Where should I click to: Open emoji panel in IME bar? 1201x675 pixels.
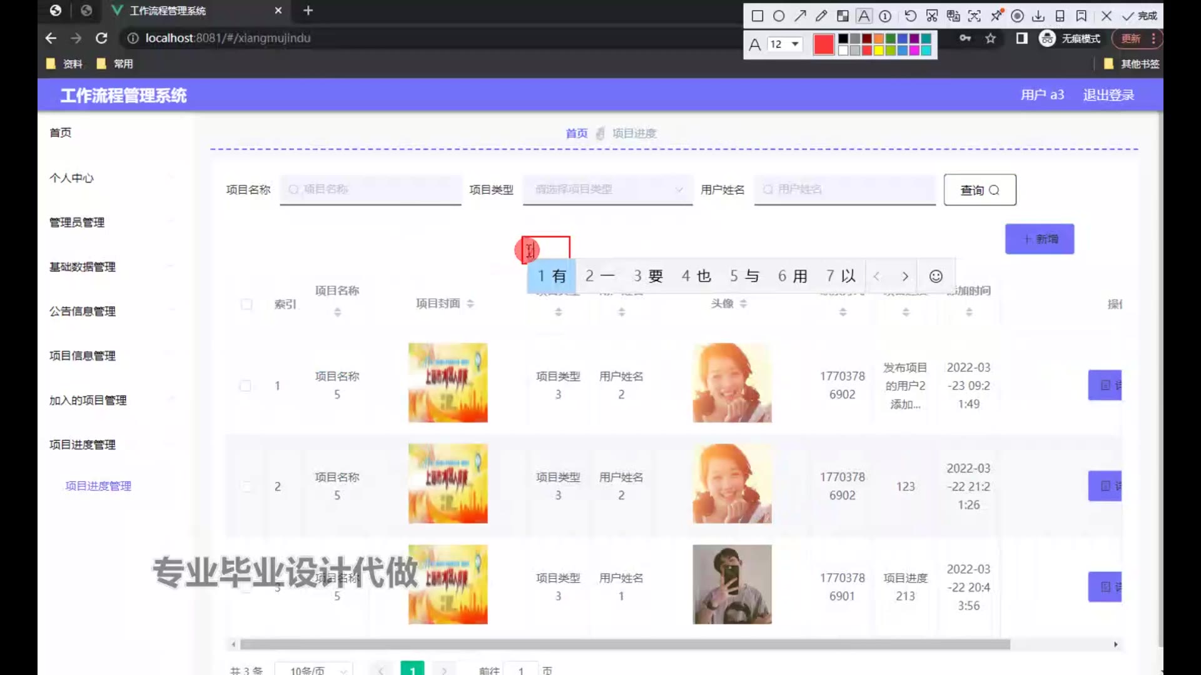coord(935,276)
